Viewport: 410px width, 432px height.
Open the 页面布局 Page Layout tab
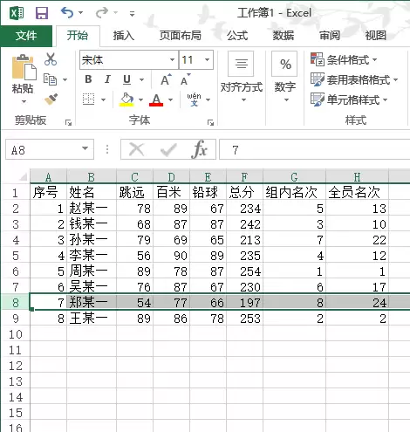(x=181, y=36)
